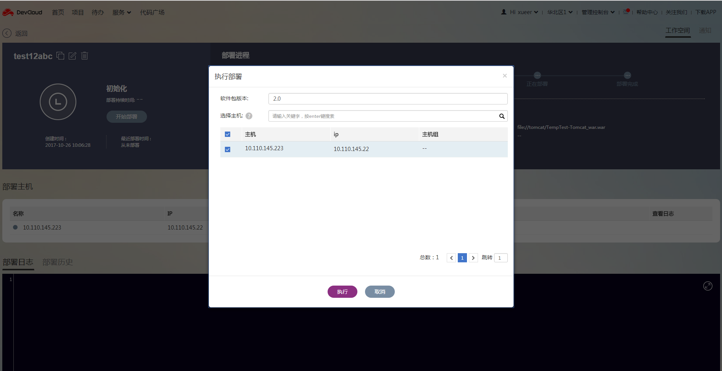Click the 主机 column header

(250, 134)
